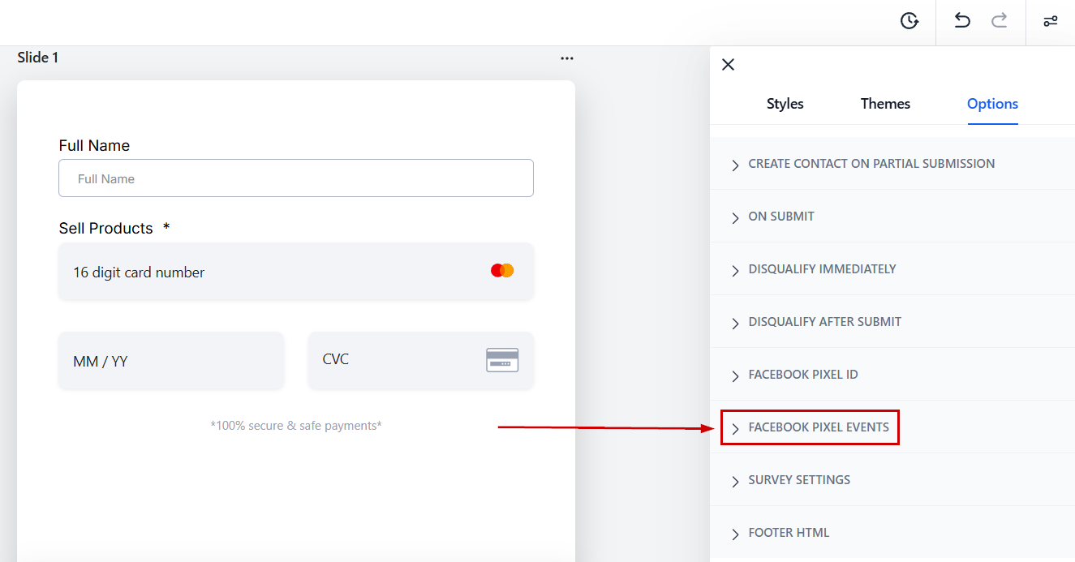Select the Options tab
The height and width of the screenshot is (562, 1075).
point(992,104)
